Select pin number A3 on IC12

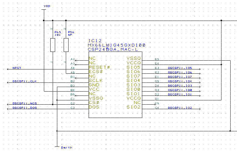(x=73, y=64)
